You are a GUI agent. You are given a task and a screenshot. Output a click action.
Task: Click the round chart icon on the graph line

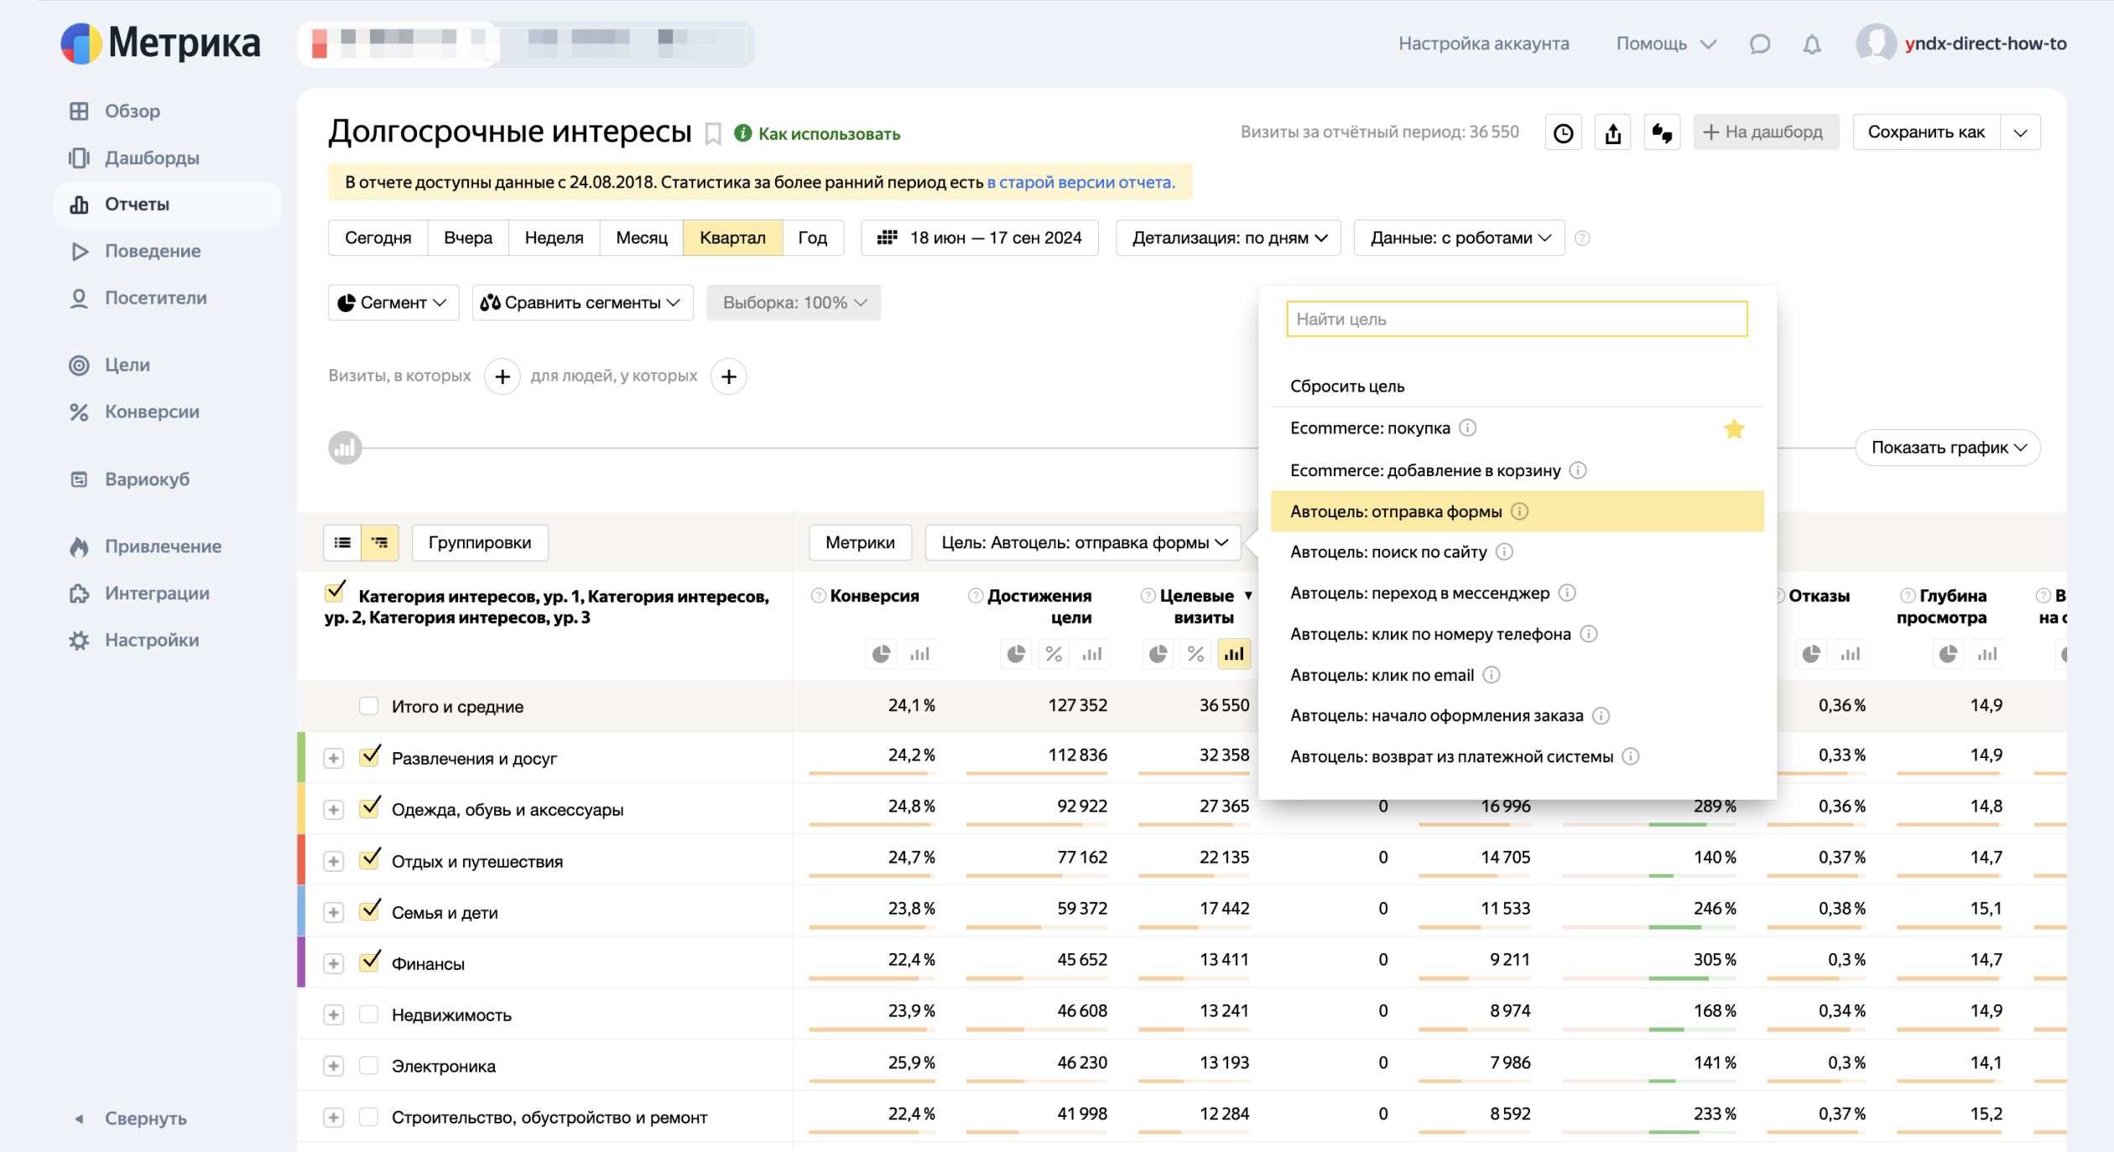pos(345,448)
